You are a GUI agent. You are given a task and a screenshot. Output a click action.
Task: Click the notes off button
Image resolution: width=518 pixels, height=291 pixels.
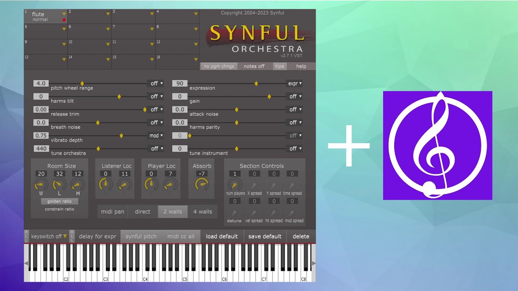click(254, 66)
